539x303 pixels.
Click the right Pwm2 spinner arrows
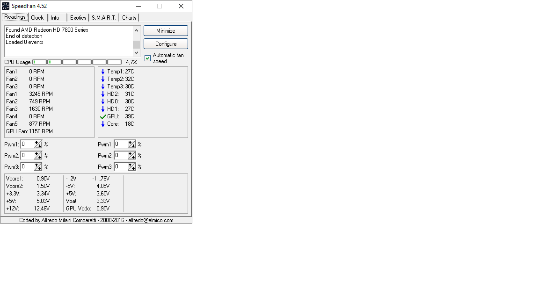click(x=131, y=156)
